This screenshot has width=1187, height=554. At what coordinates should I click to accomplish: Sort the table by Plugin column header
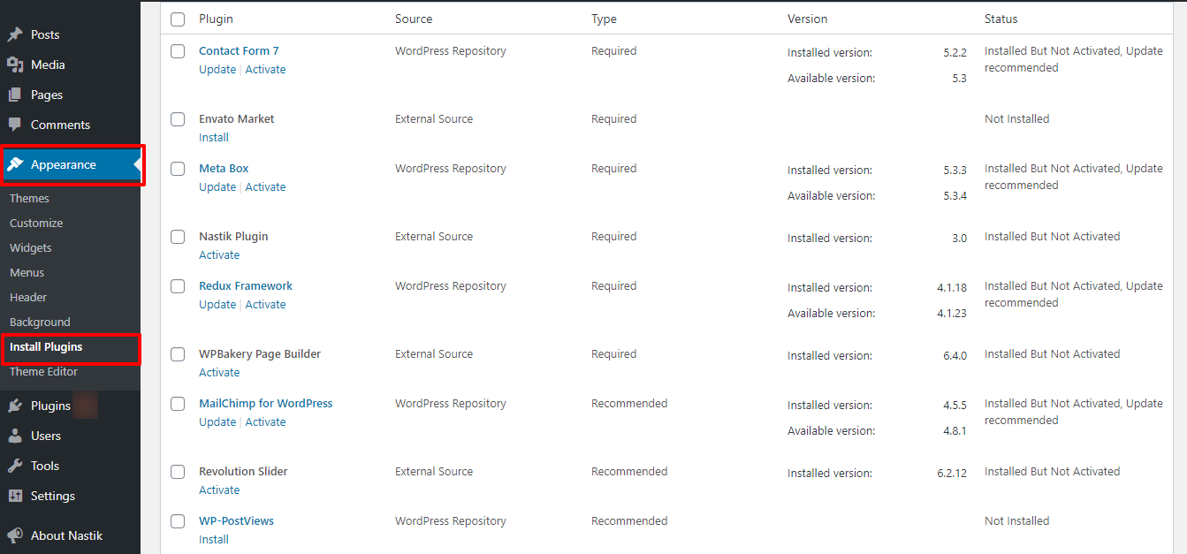tap(216, 19)
